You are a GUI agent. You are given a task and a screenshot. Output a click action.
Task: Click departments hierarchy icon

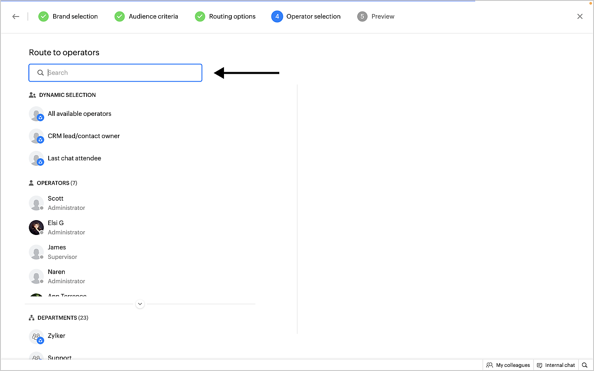point(31,318)
